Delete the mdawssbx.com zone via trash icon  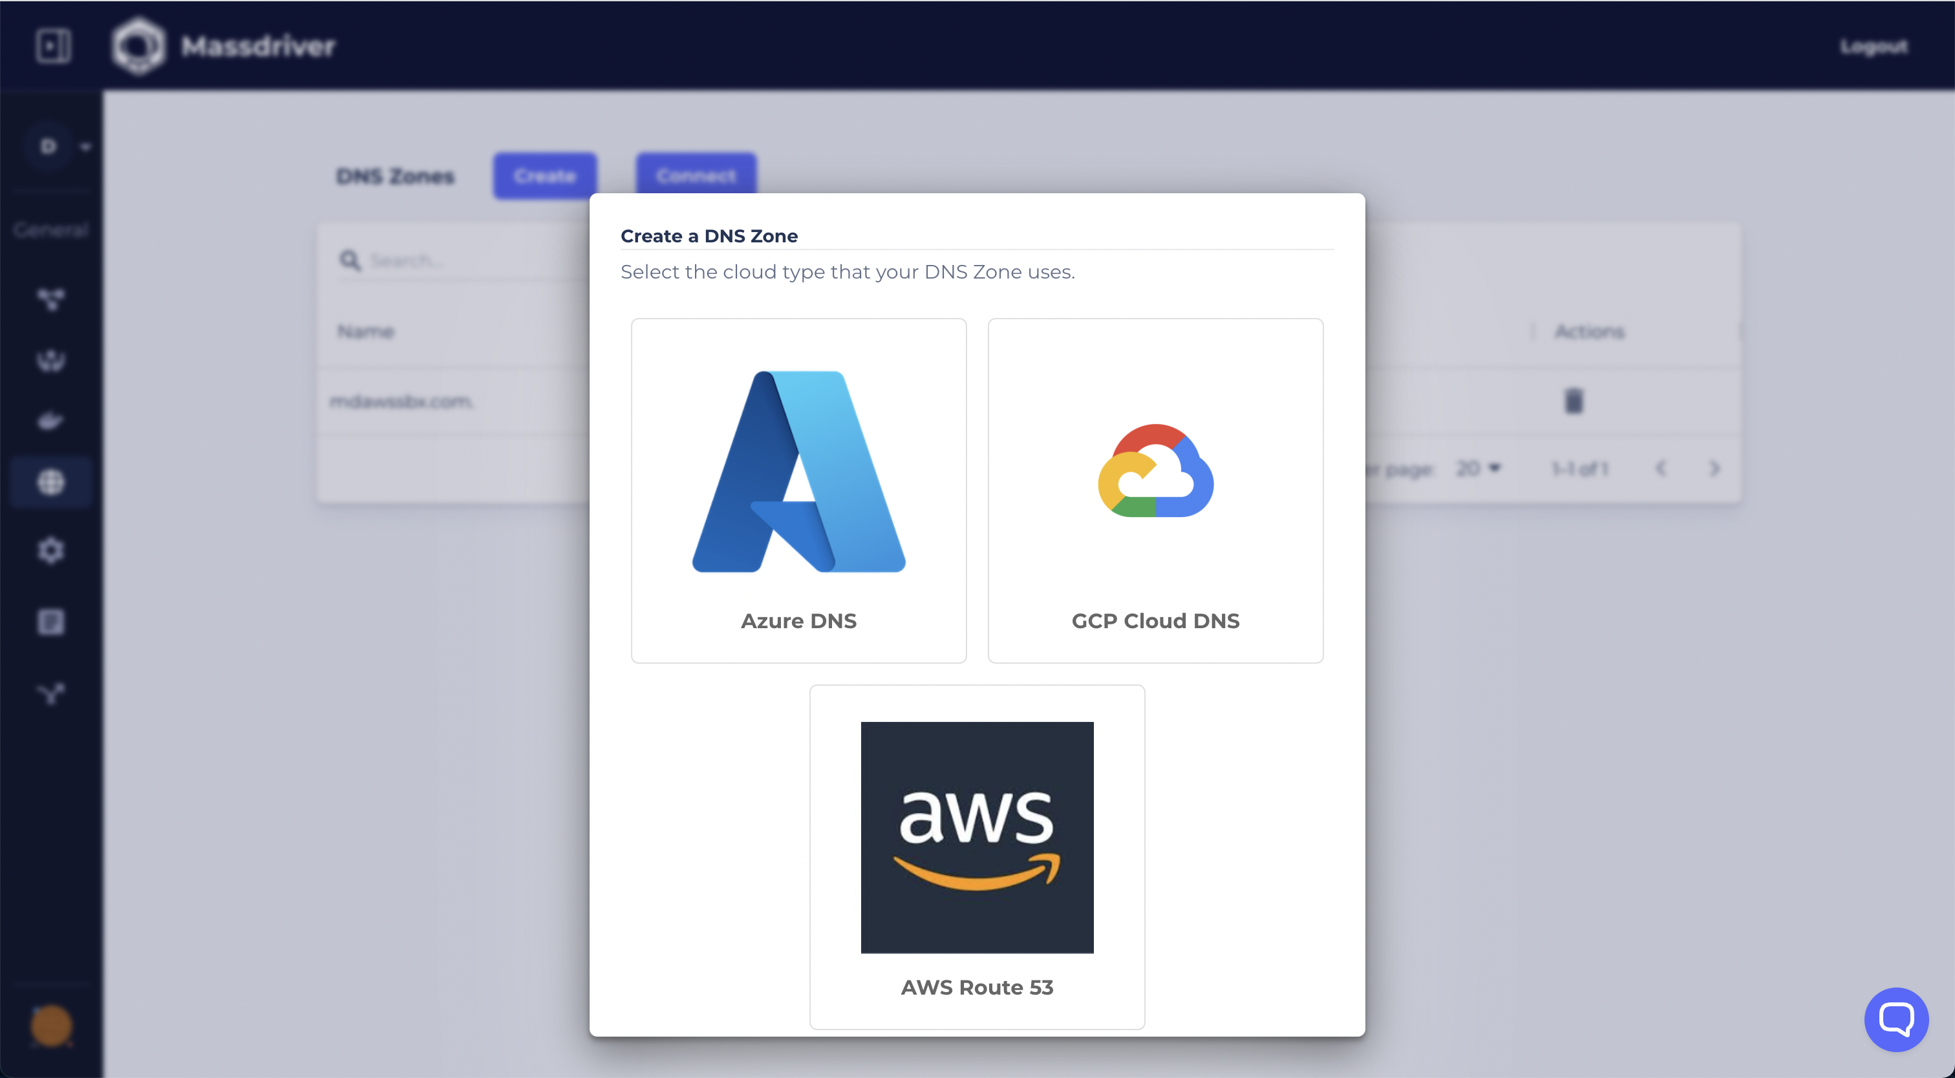pyautogui.click(x=1574, y=400)
